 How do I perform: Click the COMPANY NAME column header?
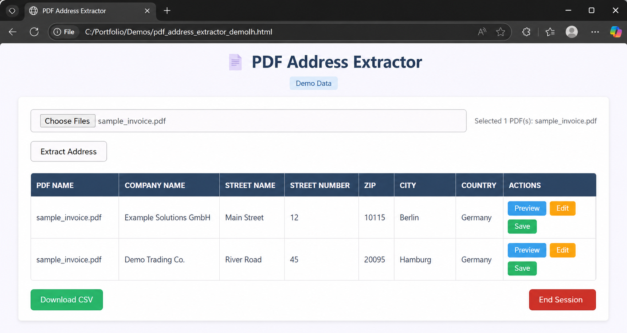[169, 185]
